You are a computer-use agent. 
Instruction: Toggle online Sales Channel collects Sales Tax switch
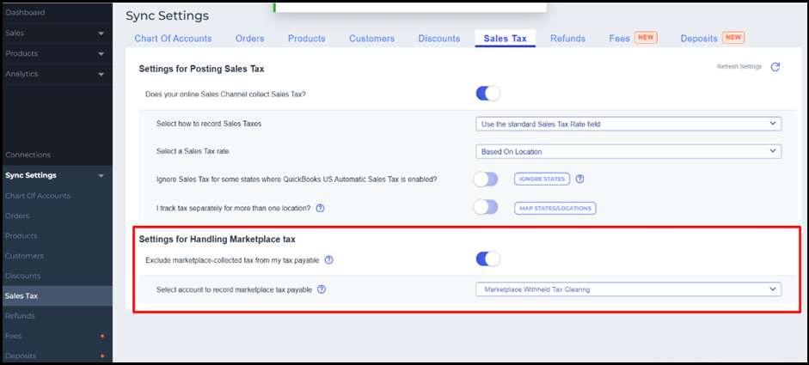coord(487,94)
